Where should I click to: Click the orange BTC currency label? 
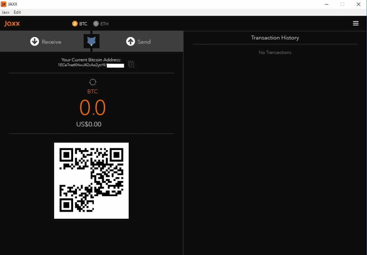coord(92,92)
